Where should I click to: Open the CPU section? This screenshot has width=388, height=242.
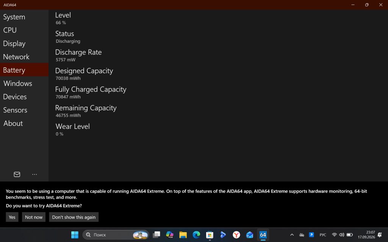(24, 30)
